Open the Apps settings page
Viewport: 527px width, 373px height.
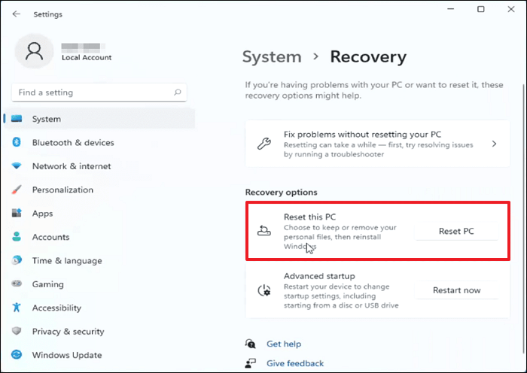click(x=42, y=214)
